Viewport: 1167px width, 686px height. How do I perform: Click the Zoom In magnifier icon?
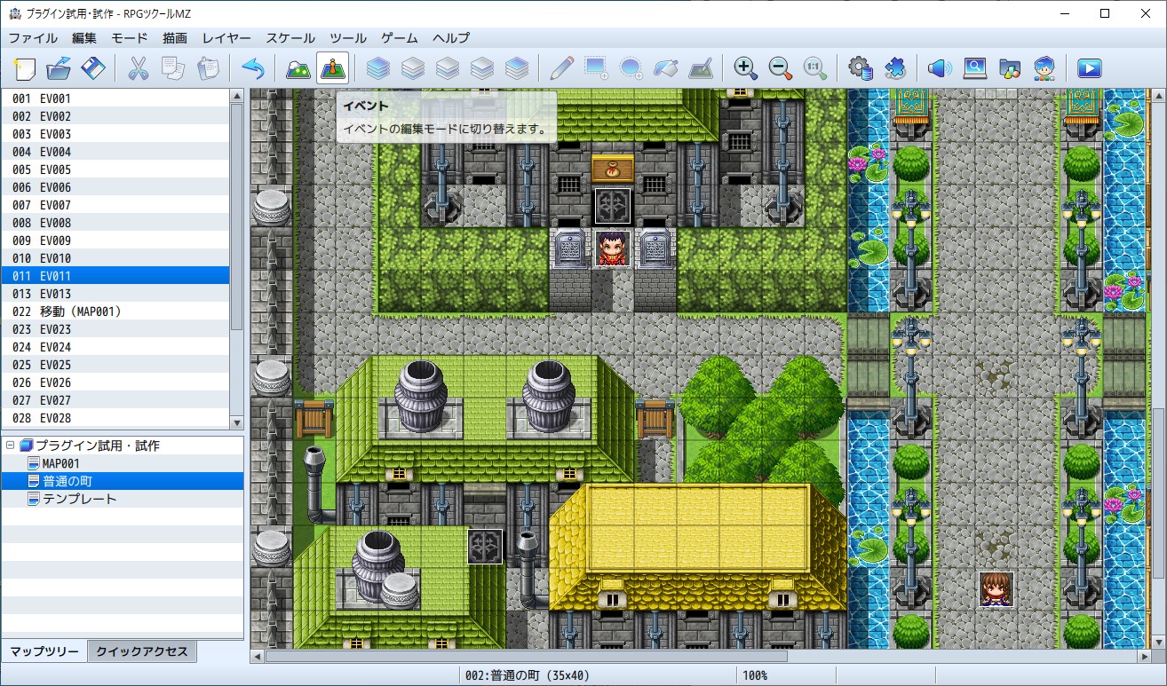coord(745,68)
